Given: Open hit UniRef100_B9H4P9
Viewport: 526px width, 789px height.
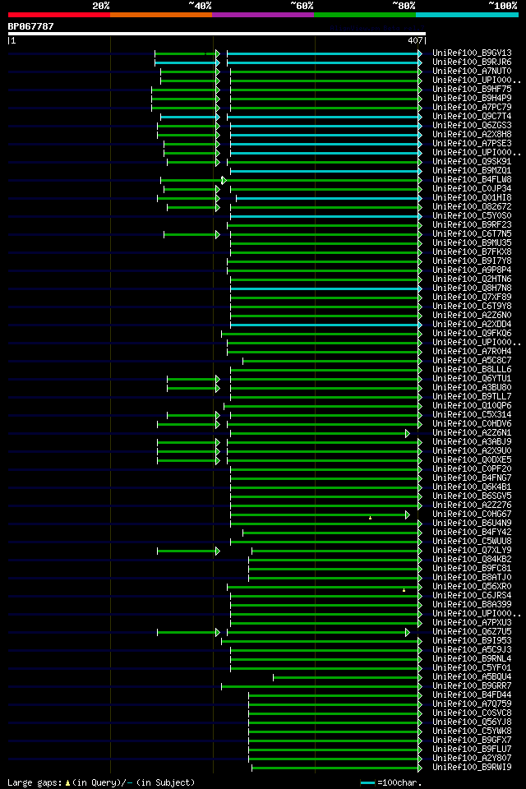Looking at the screenshot, I should [x=472, y=98].
